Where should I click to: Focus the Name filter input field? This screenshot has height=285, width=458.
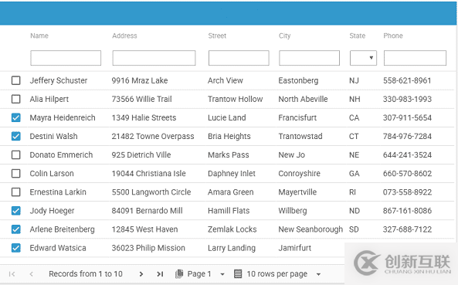tap(66, 58)
